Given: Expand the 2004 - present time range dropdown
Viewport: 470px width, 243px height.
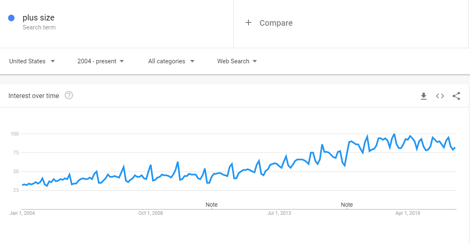Looking at the screenshot, I should pos(100,61).
